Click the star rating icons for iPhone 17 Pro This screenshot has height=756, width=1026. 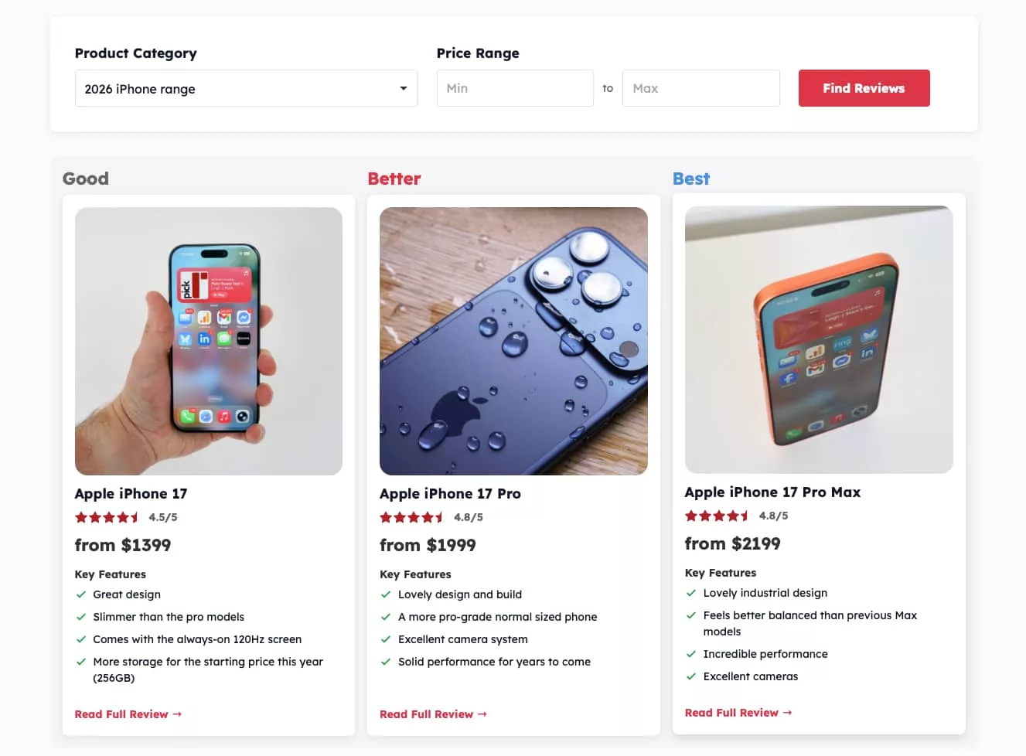click(411, 518)
